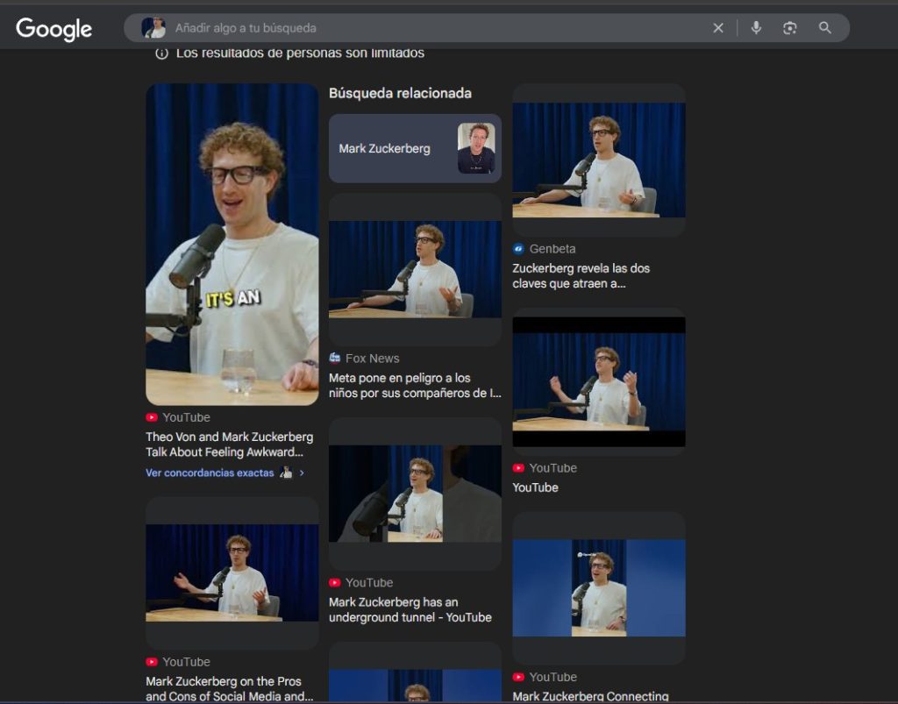The width and height of the screenshot is (898, 704).
Task: Click 'Búsqueda relacionada' heading
Action: pos(400,93)
